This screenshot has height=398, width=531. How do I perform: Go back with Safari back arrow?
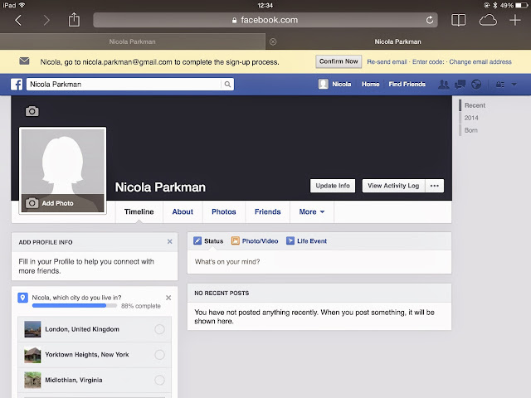18,20
